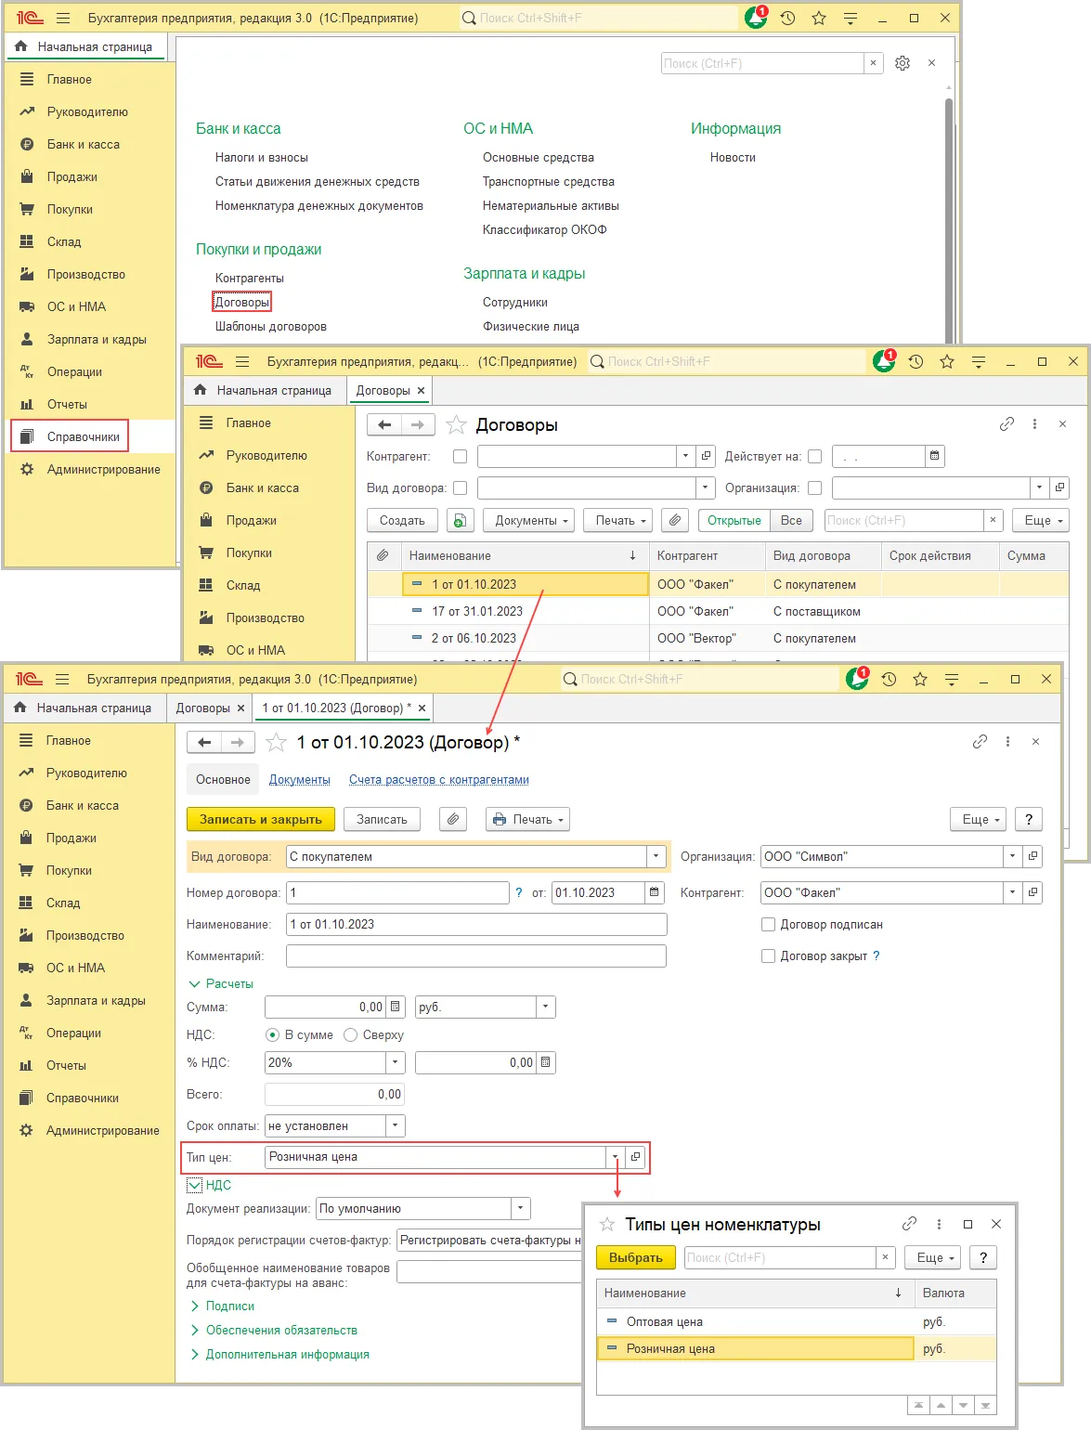
Task: Open Тип цен dropdown arrow
Action: (x=615, y=1157)
